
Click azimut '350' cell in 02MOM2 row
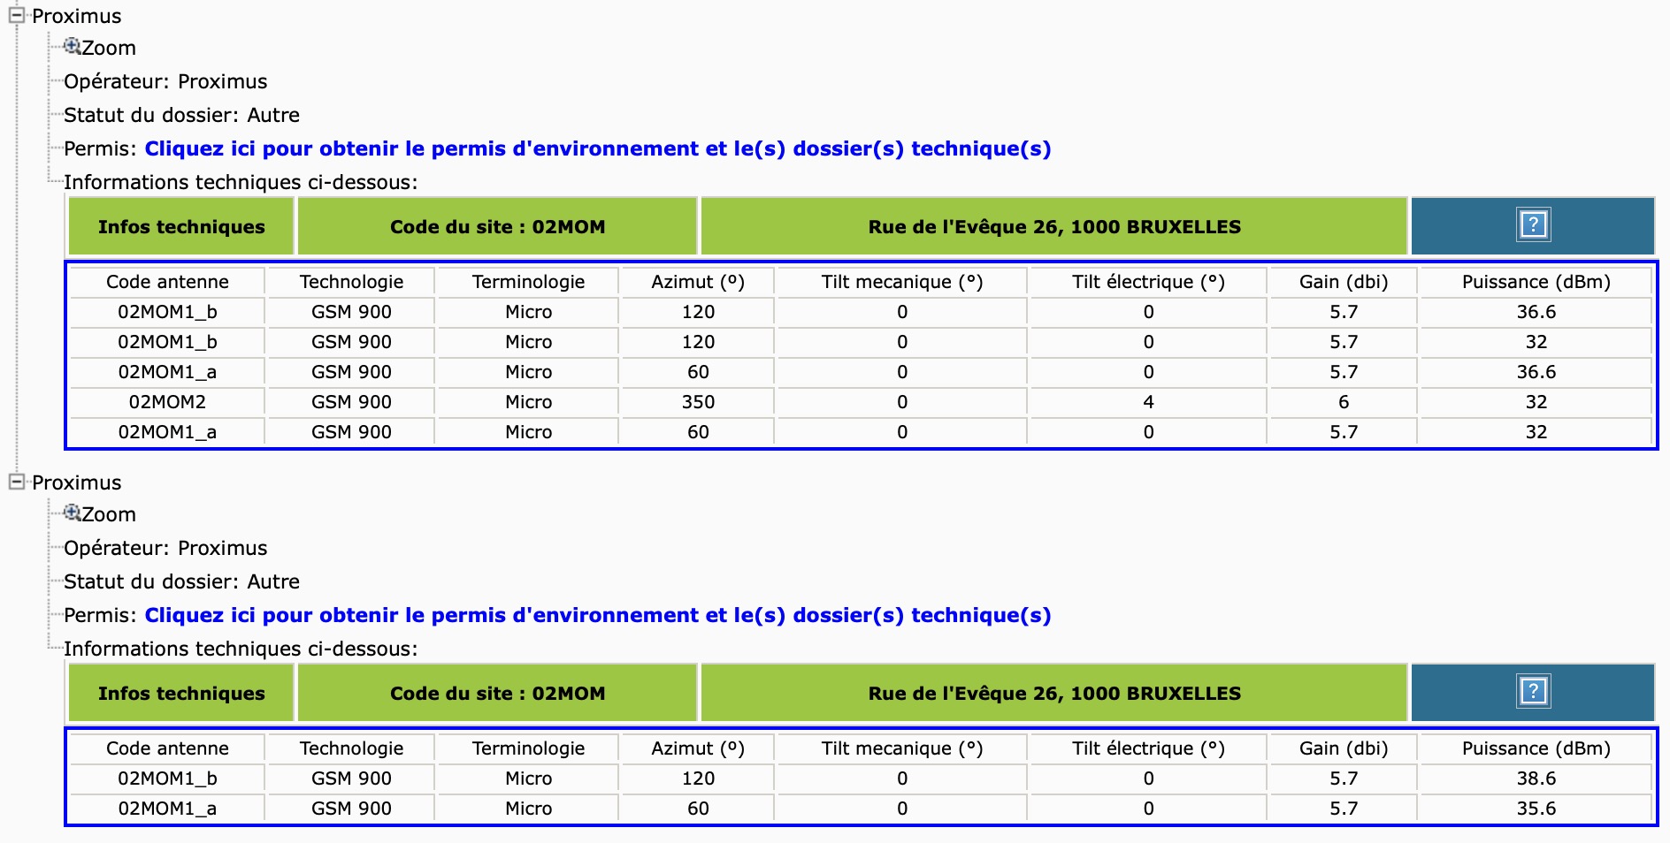click(x=698, y=402)
